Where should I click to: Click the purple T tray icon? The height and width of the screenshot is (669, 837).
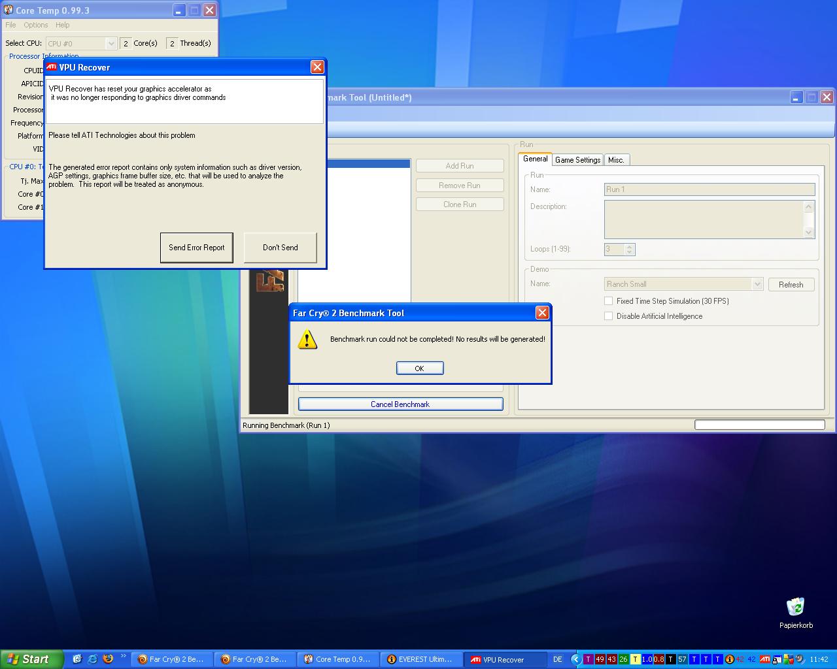[589, 659]
